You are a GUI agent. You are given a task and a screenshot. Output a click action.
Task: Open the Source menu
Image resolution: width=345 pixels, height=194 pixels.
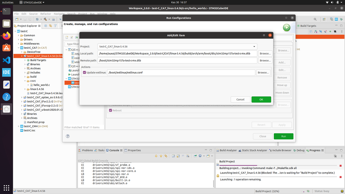[x=33, y=14]
